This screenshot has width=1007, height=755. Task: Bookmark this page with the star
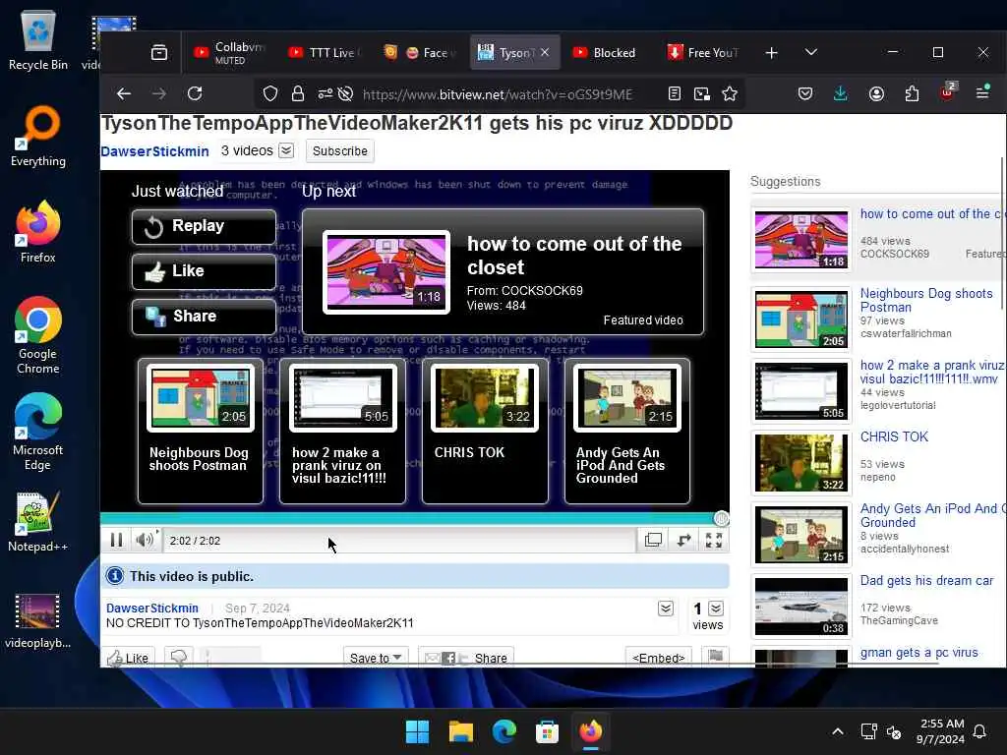(x=730, y=93)
